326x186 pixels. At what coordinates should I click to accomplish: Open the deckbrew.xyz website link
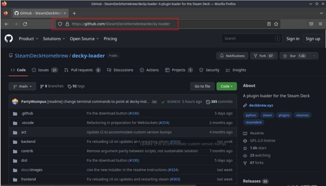tap(261, 105)
